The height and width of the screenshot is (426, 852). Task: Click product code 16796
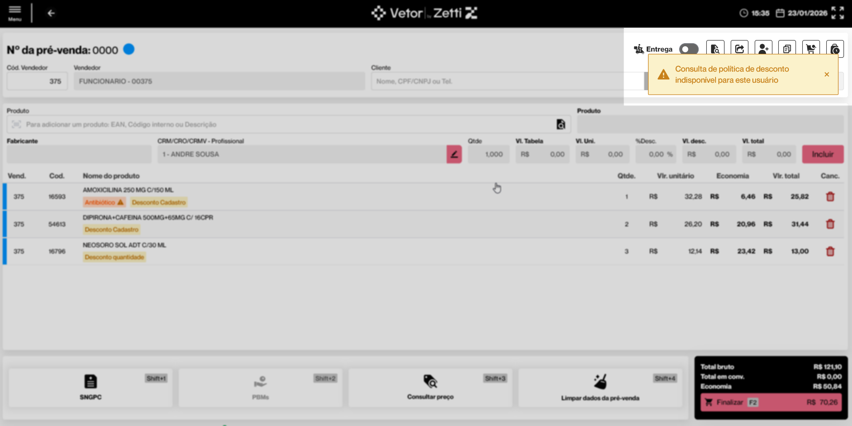(57, 251)
